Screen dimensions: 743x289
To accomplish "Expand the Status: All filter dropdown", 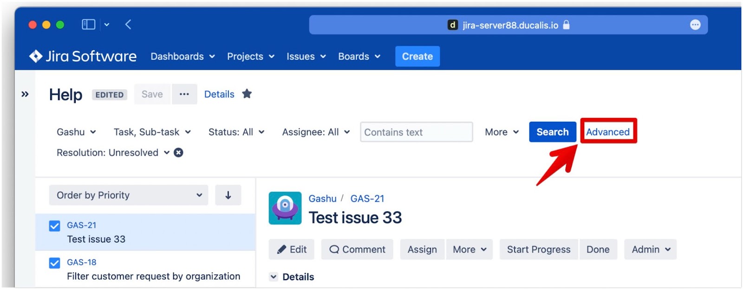I will 236,132.
